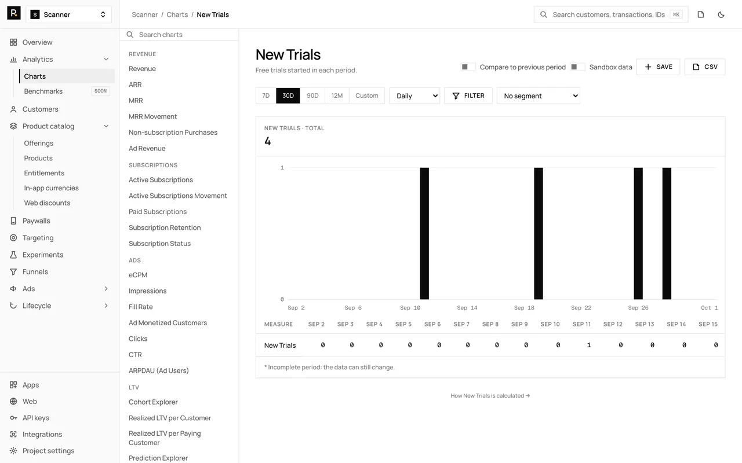Click the API keys key icon

[13, 418]
